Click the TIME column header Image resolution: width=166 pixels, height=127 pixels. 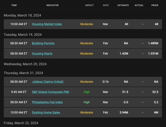(x=14, y=5)
